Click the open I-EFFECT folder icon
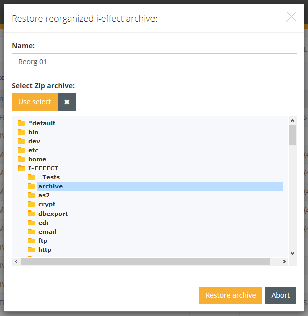The image size is (308, 316). pyautogui.click(x=21, y=168)
